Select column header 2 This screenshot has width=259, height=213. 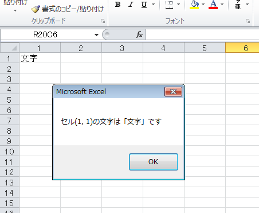[81, 48]
